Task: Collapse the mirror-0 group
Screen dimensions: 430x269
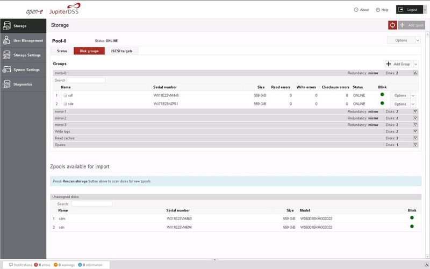Action: pyautogui.click(x=415, y=73)
